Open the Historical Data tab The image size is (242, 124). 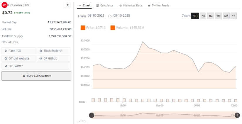coord(131,6)
